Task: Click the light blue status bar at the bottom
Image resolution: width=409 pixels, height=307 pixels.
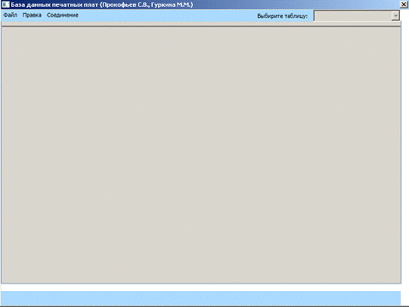Action: tap(200, 298)
